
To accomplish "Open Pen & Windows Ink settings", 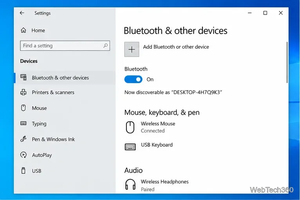I will (x=65, y=139).
